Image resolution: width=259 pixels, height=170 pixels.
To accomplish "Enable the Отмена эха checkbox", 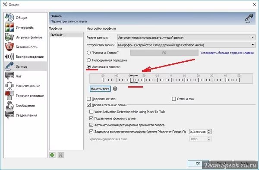I will 174,99.
